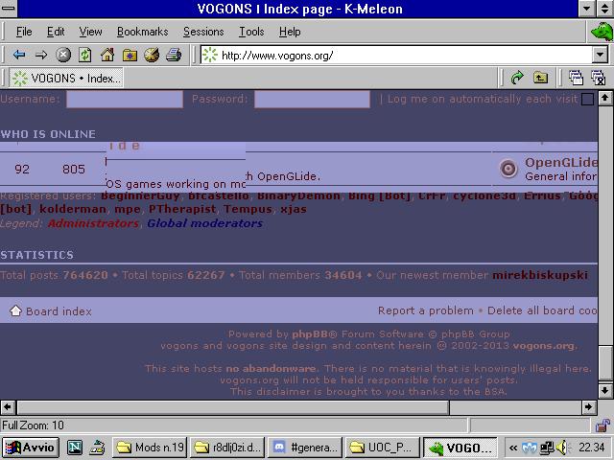Open a new window with the layers icon

tap(576, 77)
